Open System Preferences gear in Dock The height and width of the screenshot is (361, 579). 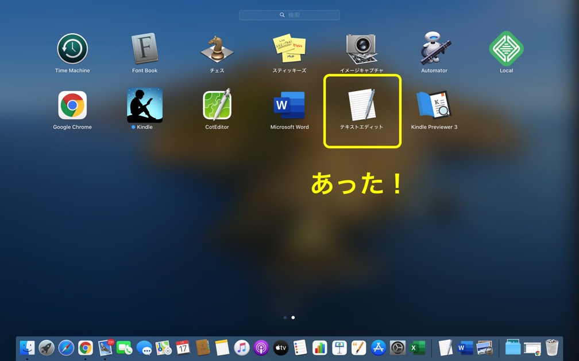pos(397,347)
